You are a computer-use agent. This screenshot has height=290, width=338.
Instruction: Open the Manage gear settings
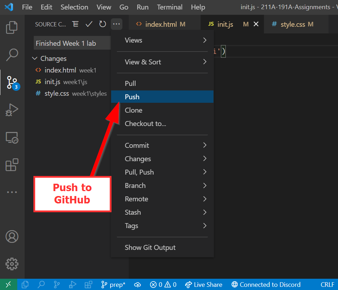[x=12, y=264]
